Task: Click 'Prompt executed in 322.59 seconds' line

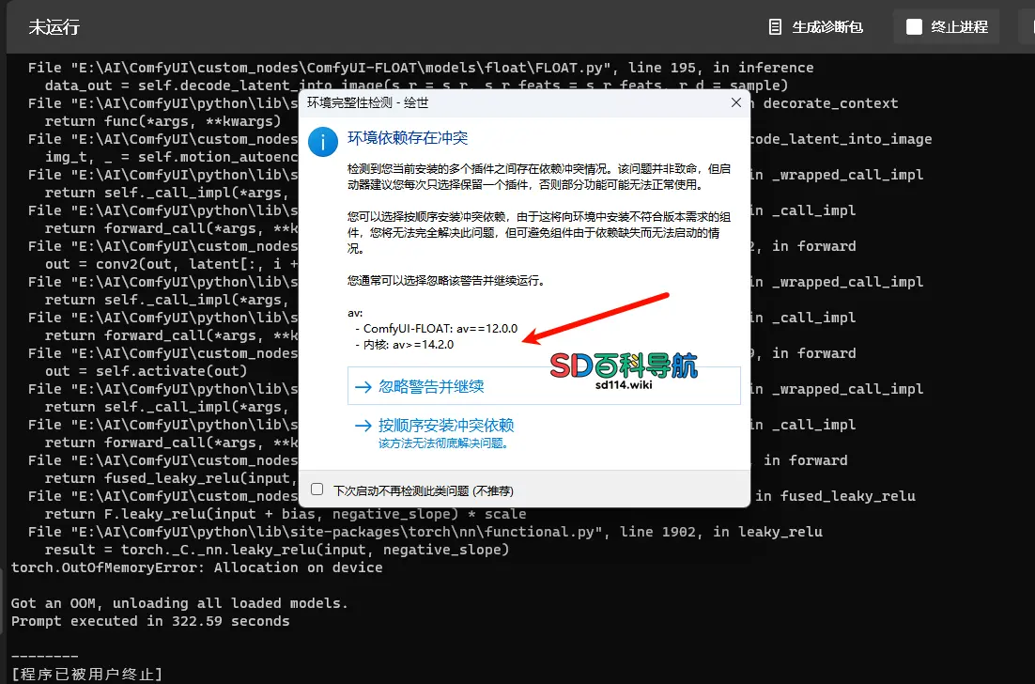Action: click(150, 621)
